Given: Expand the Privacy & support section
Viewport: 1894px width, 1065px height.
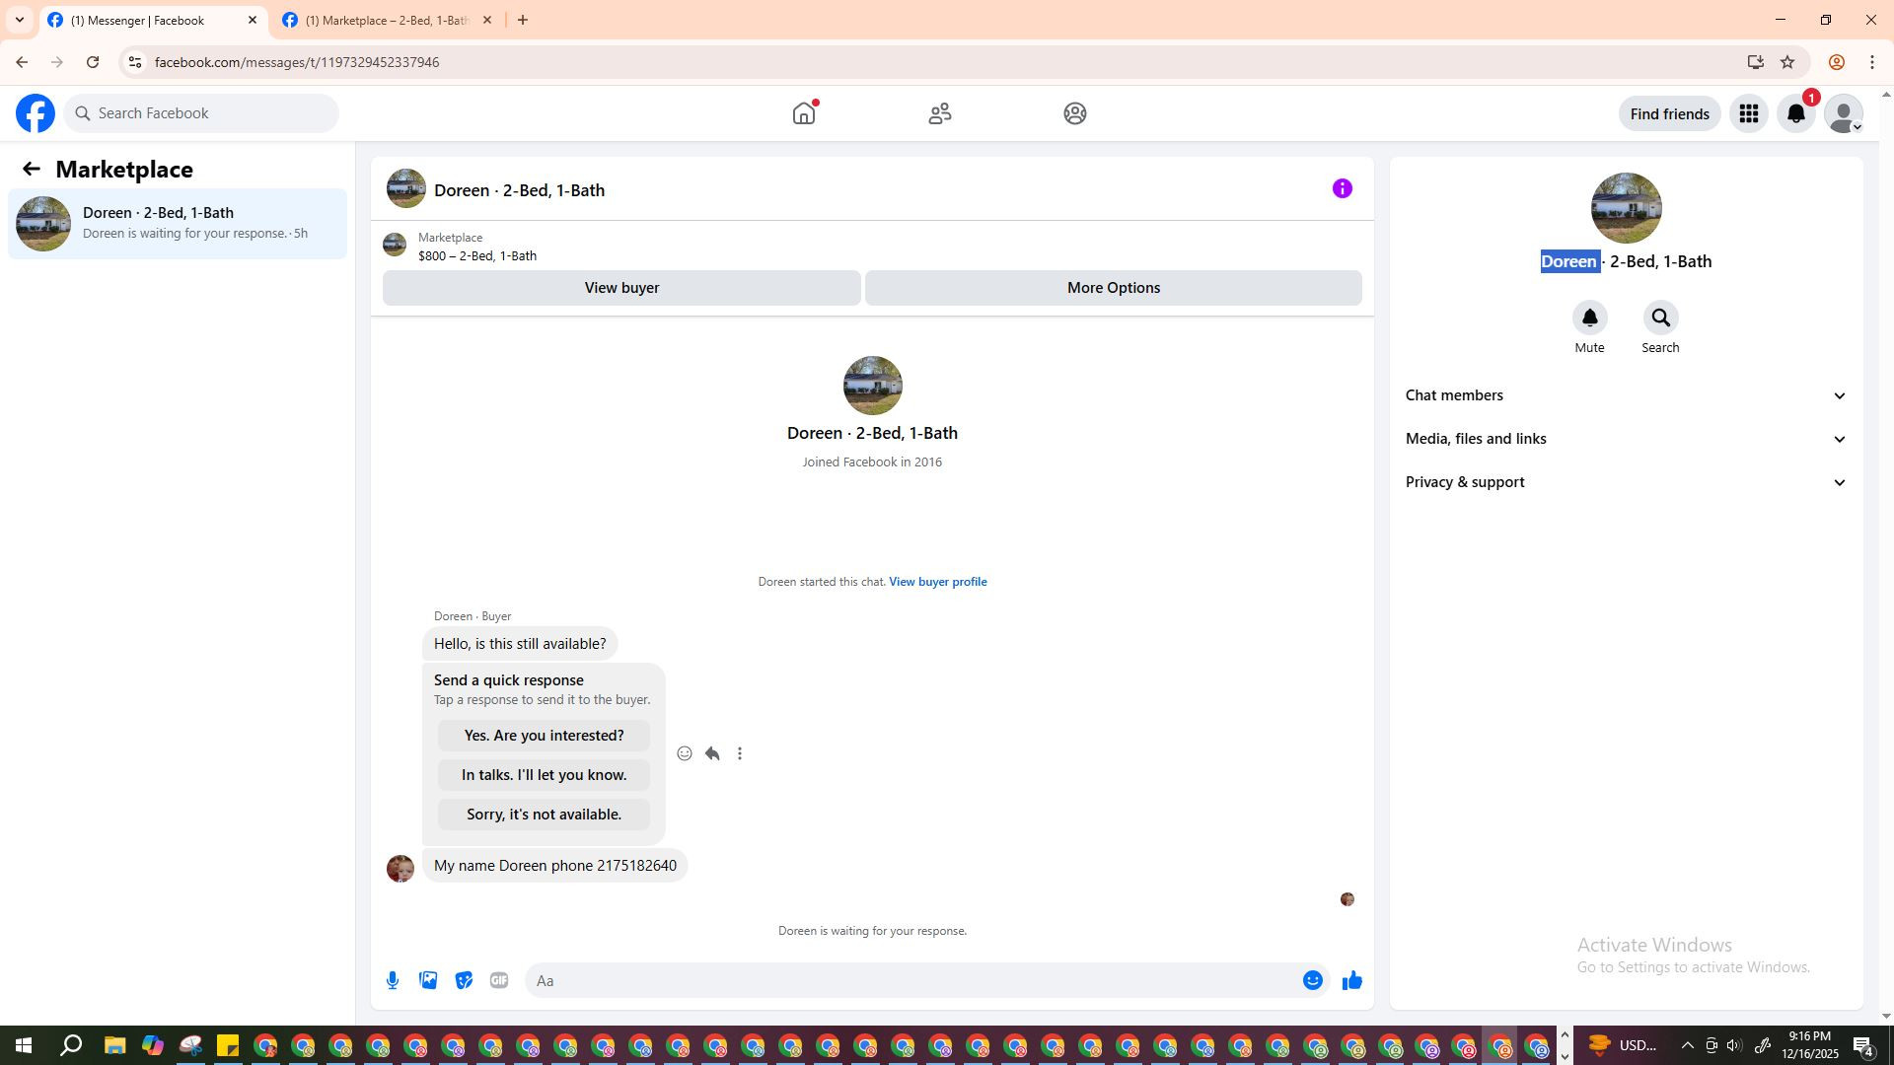Looking at the screenshot, I should (x=1626, y=482).
